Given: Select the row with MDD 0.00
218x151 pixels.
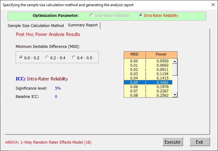Looking at the screenshot, I should coord(148,61).
